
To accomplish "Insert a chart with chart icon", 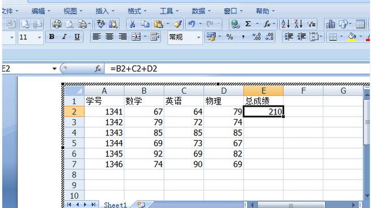I will click(x=330, y=24).
